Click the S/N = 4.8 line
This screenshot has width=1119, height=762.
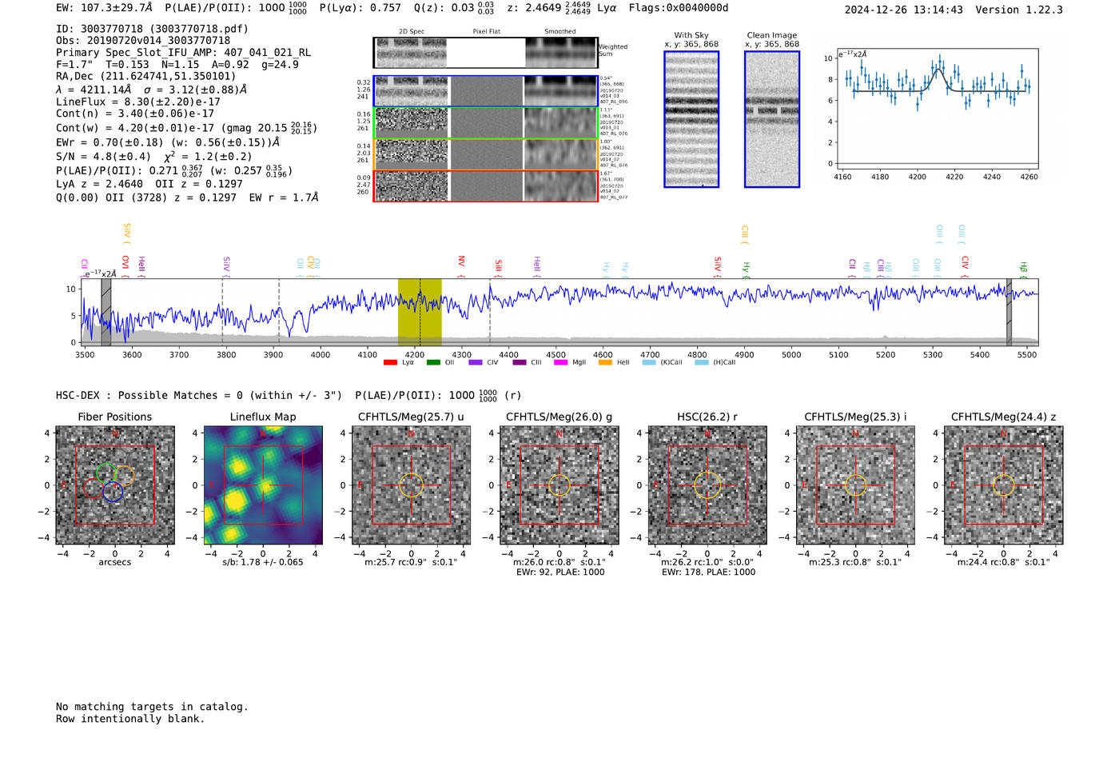pos(154,157)
